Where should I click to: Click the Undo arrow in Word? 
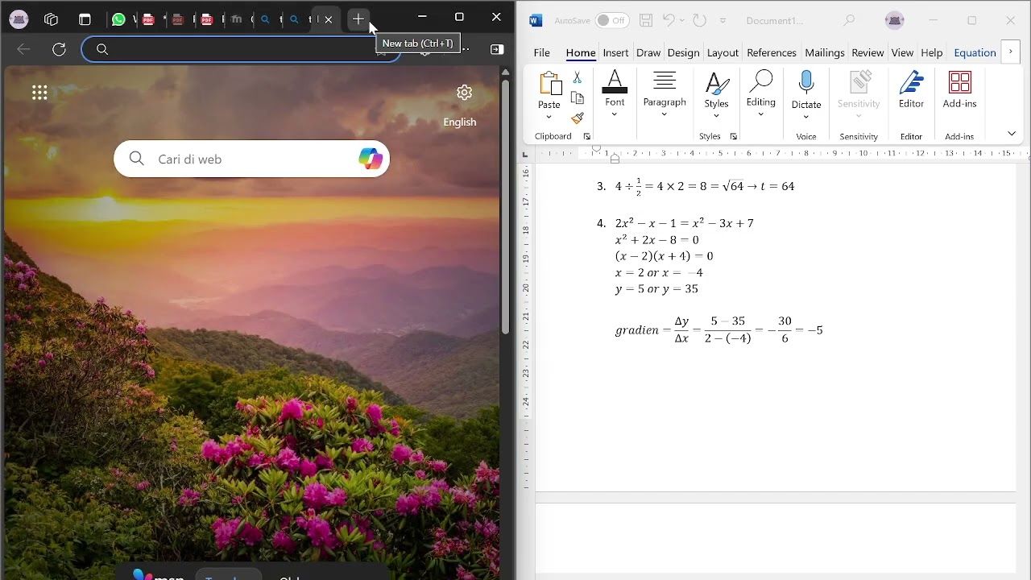pyautogui.click(x=669, y=21)
